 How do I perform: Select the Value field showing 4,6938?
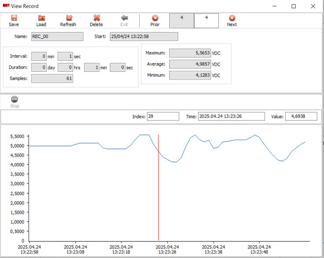click(301, 116)
